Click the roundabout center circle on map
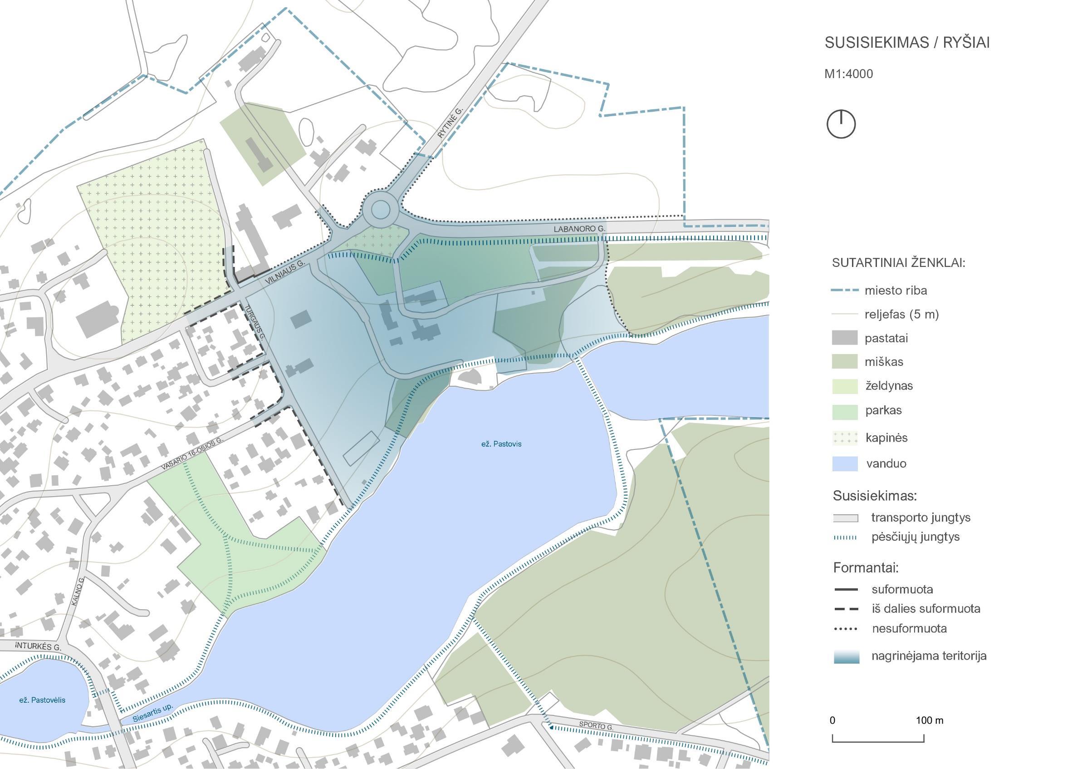The image size is (1087, 769). point(381,209)
